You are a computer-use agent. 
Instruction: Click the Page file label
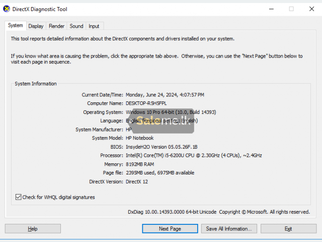click(113, 172)
